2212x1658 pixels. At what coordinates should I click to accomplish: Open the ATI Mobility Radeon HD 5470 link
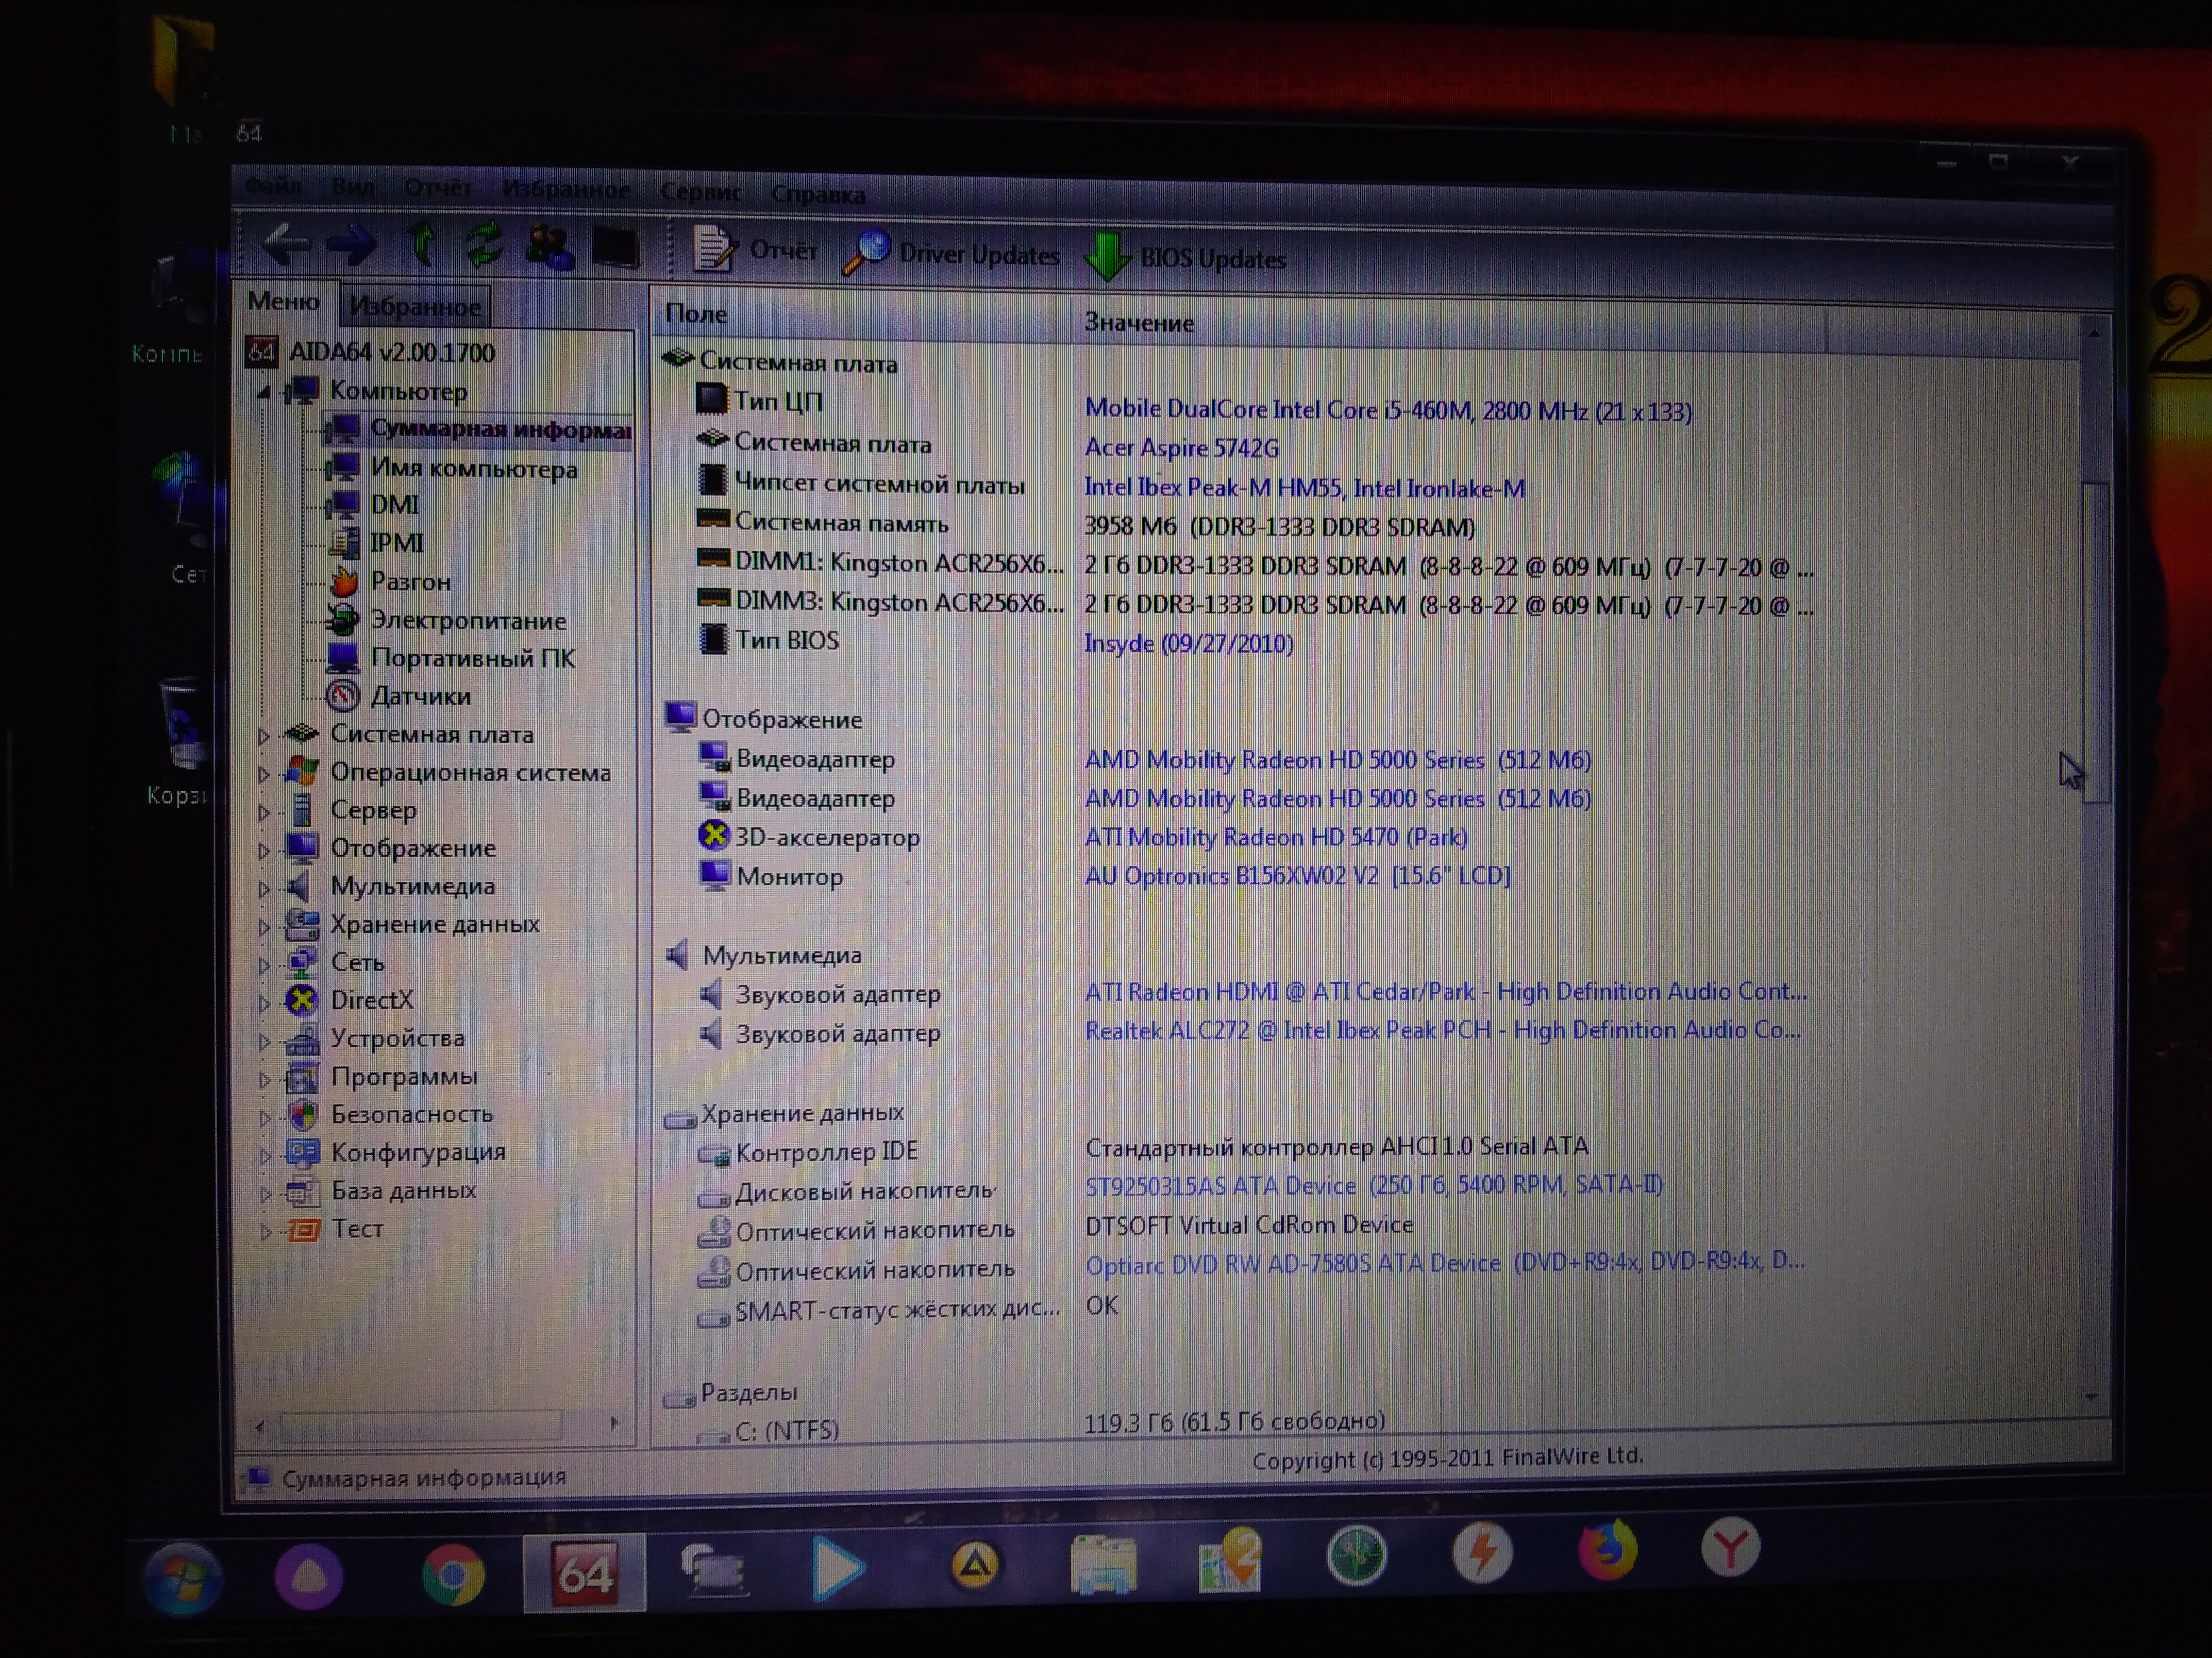point(1276,838)
